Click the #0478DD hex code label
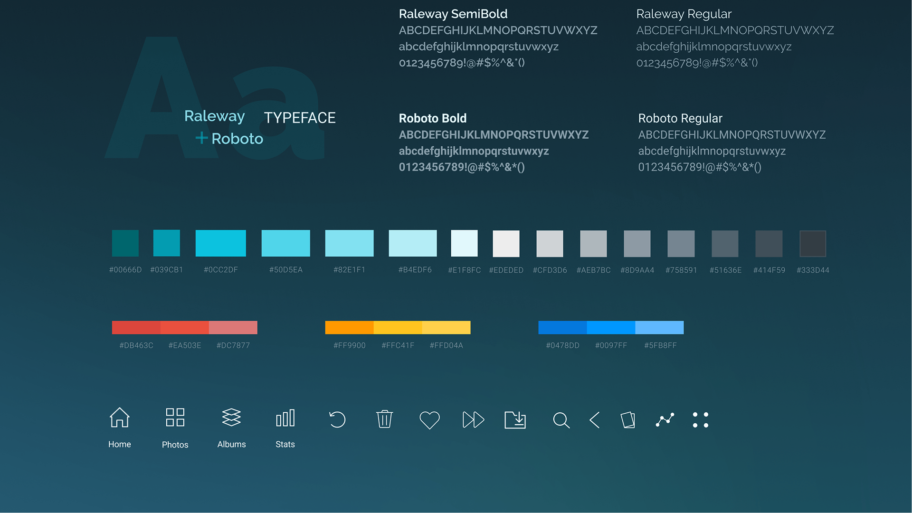Screen dimensions: 912x513 (563, 345)
